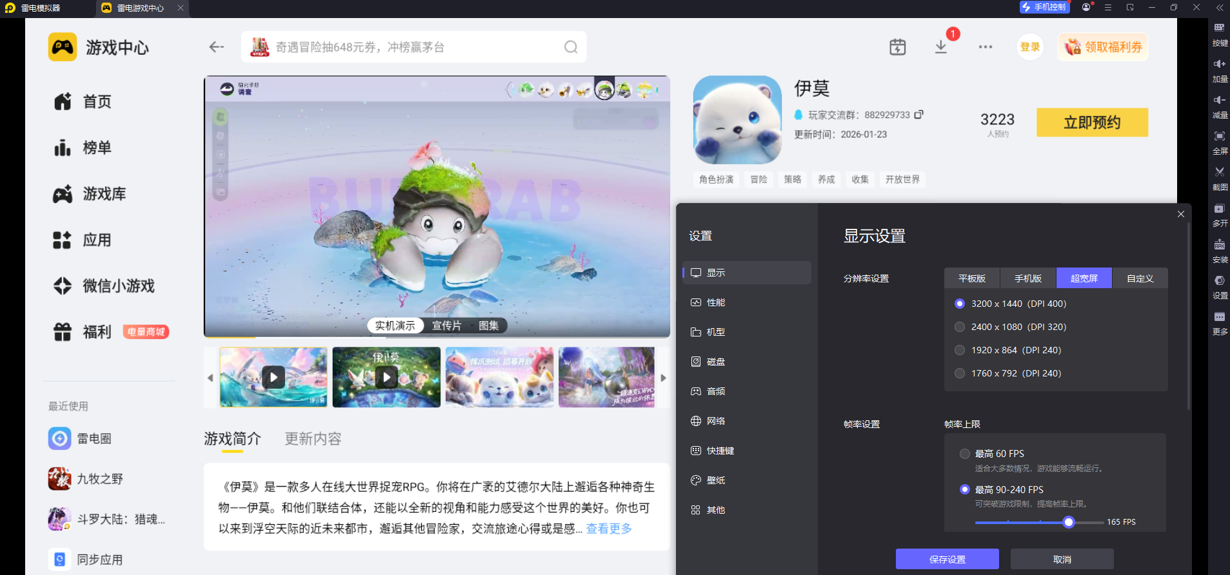Collapse the right sidebar with double chevron
The height and width of the screenshot is (575, 1230).
tap(1219, 8)
